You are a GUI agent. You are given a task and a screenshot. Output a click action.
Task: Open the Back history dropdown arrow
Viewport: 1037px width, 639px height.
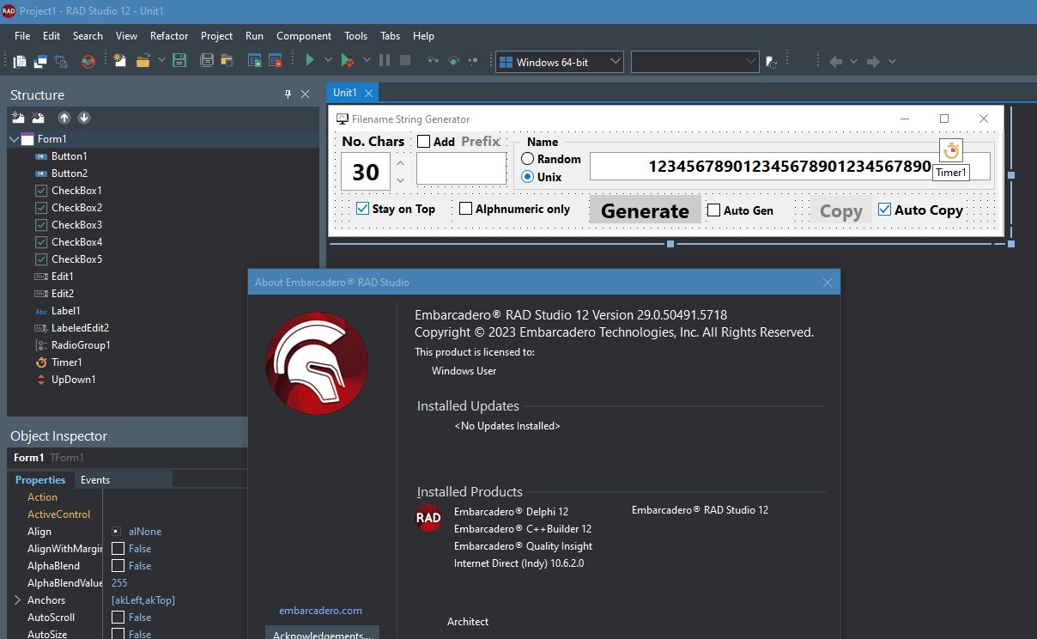[x=853, y=62]
